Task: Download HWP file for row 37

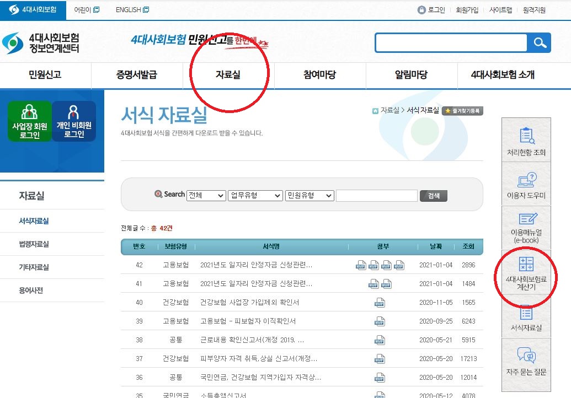Action: (x=380, y=359)
